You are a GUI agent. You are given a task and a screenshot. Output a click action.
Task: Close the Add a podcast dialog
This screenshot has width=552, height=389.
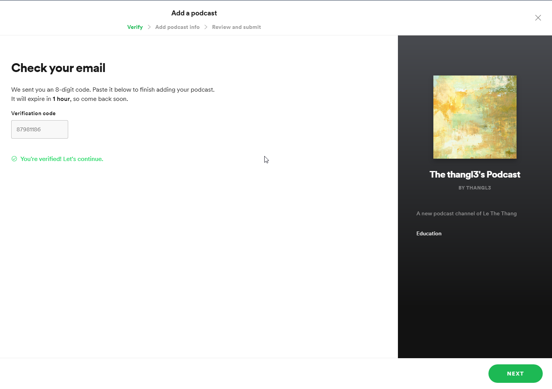(538, 18)
